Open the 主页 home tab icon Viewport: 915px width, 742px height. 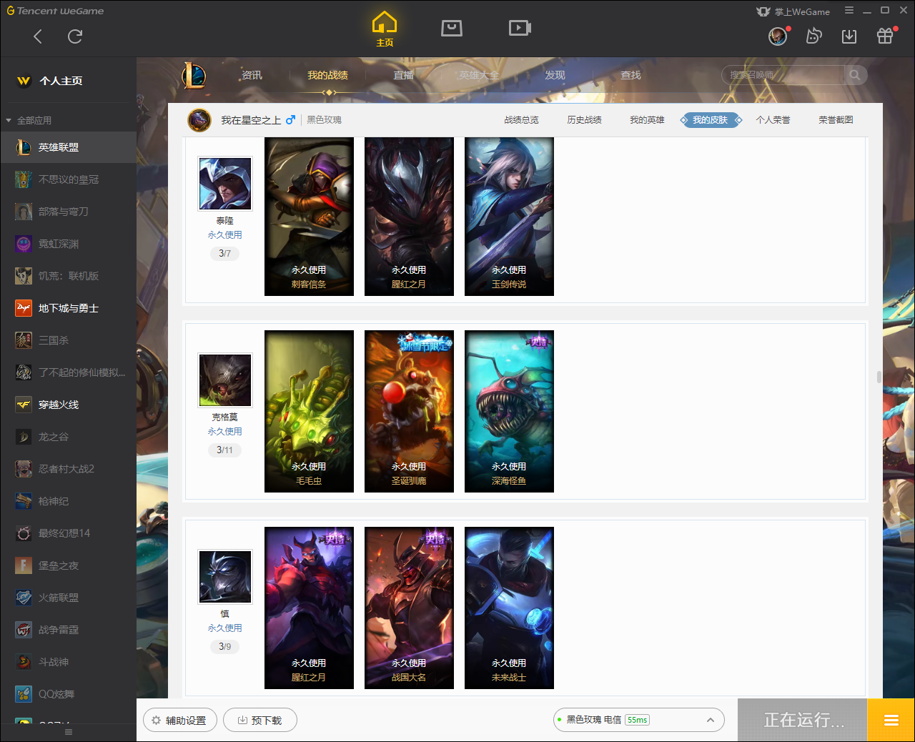pyautogui.click(x=385, y=29)
